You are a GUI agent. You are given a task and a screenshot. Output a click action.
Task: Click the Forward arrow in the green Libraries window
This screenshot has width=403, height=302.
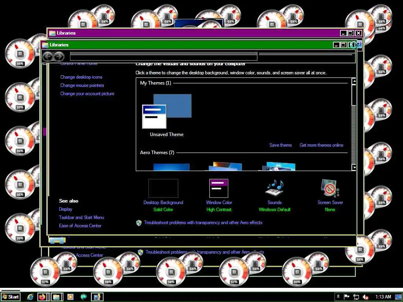coord(59,56)
